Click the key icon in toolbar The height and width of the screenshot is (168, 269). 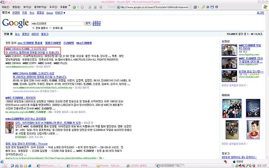click(x=203, y=7)
